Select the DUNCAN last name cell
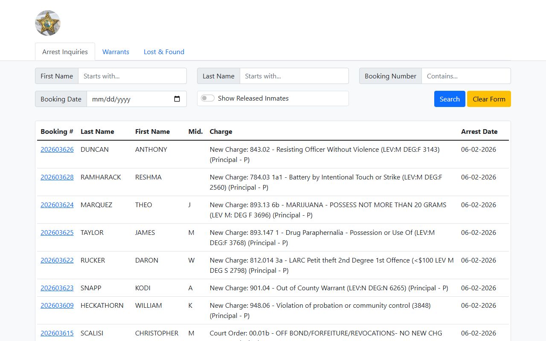546x341 pixels. tap(95, 149)
